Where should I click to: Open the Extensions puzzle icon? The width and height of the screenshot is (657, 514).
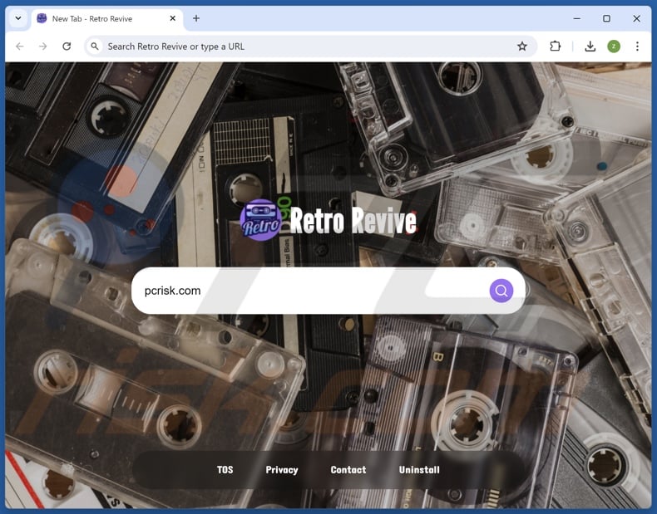click(556, 47)
